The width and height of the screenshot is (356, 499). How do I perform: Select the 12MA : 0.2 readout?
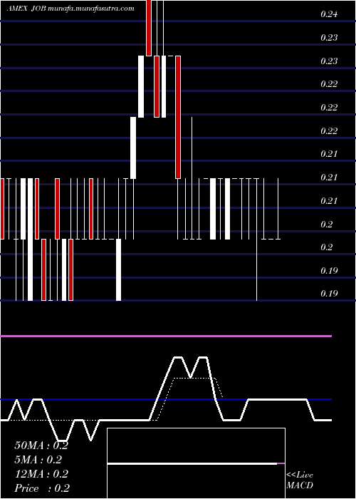41,474
